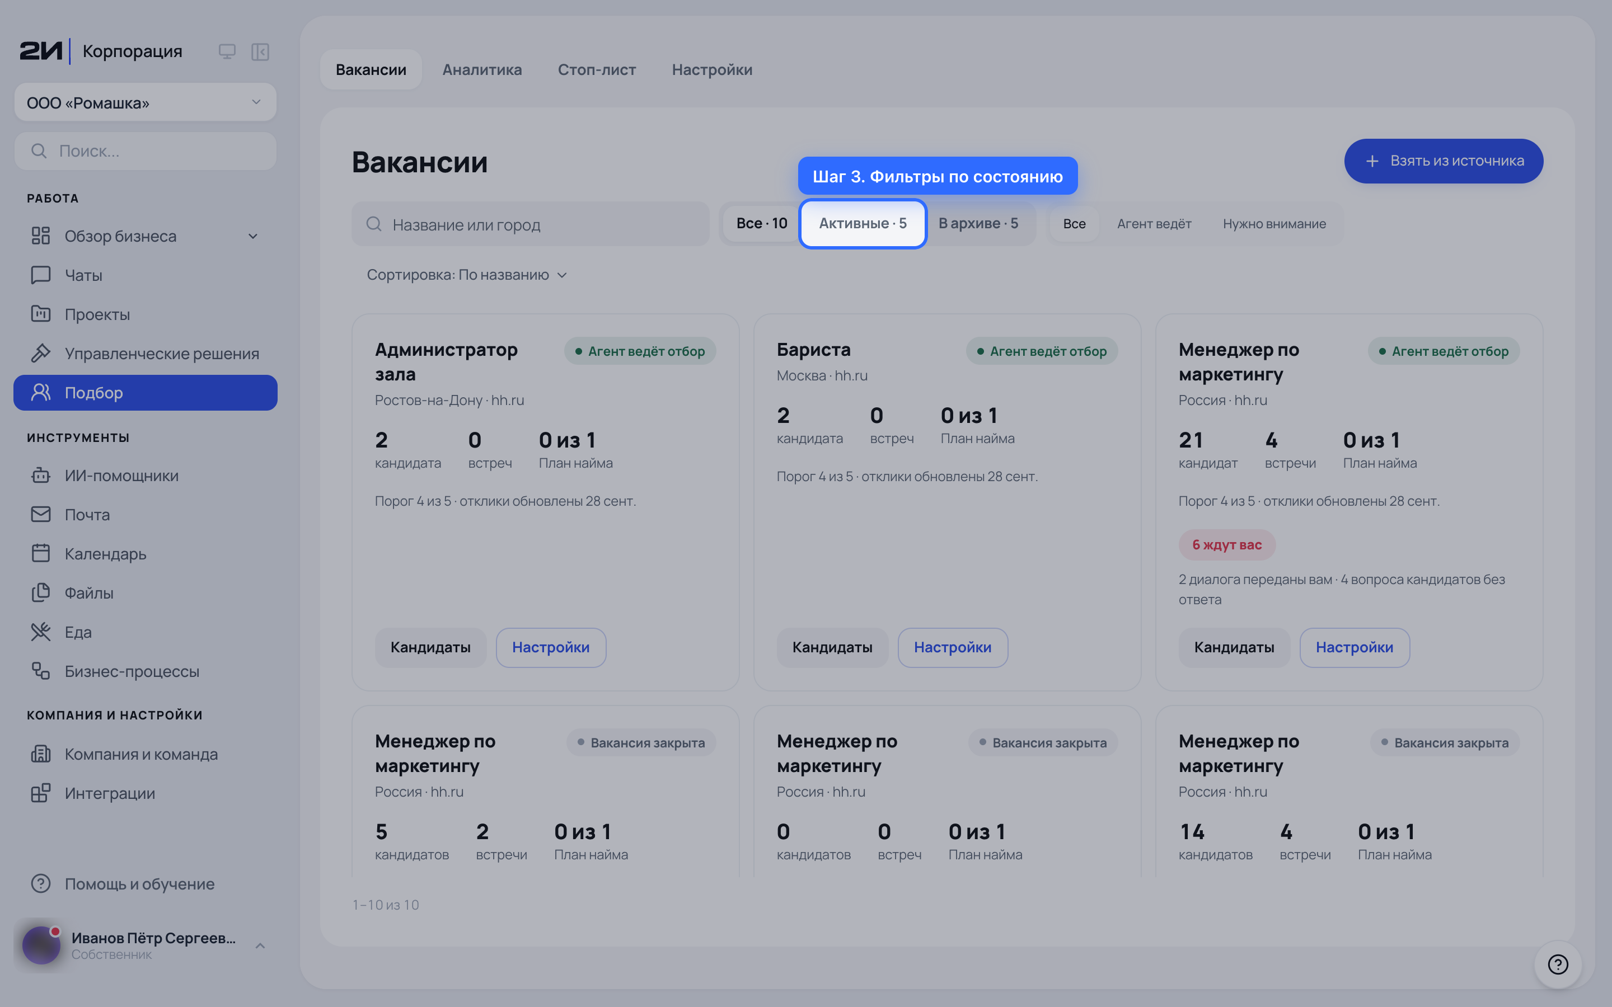The image size is (1612, 1007).
Task: Open ИИ-помощники robot icon
Action: 41,476
